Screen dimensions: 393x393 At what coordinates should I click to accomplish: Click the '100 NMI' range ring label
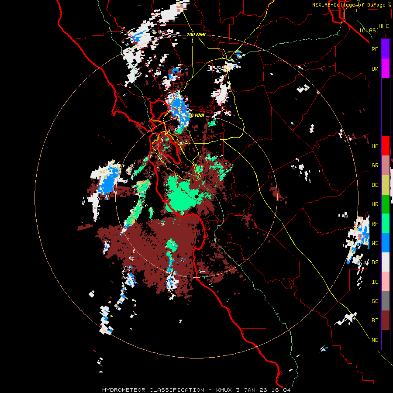click(196, 34)
